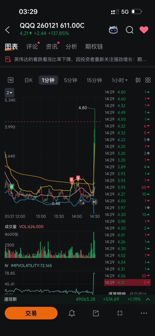The width and height of the screenshot is (155, 336).
Task: Tap the IV IMPVOLATILITY indicator label
Action: [x=28, y=266]
